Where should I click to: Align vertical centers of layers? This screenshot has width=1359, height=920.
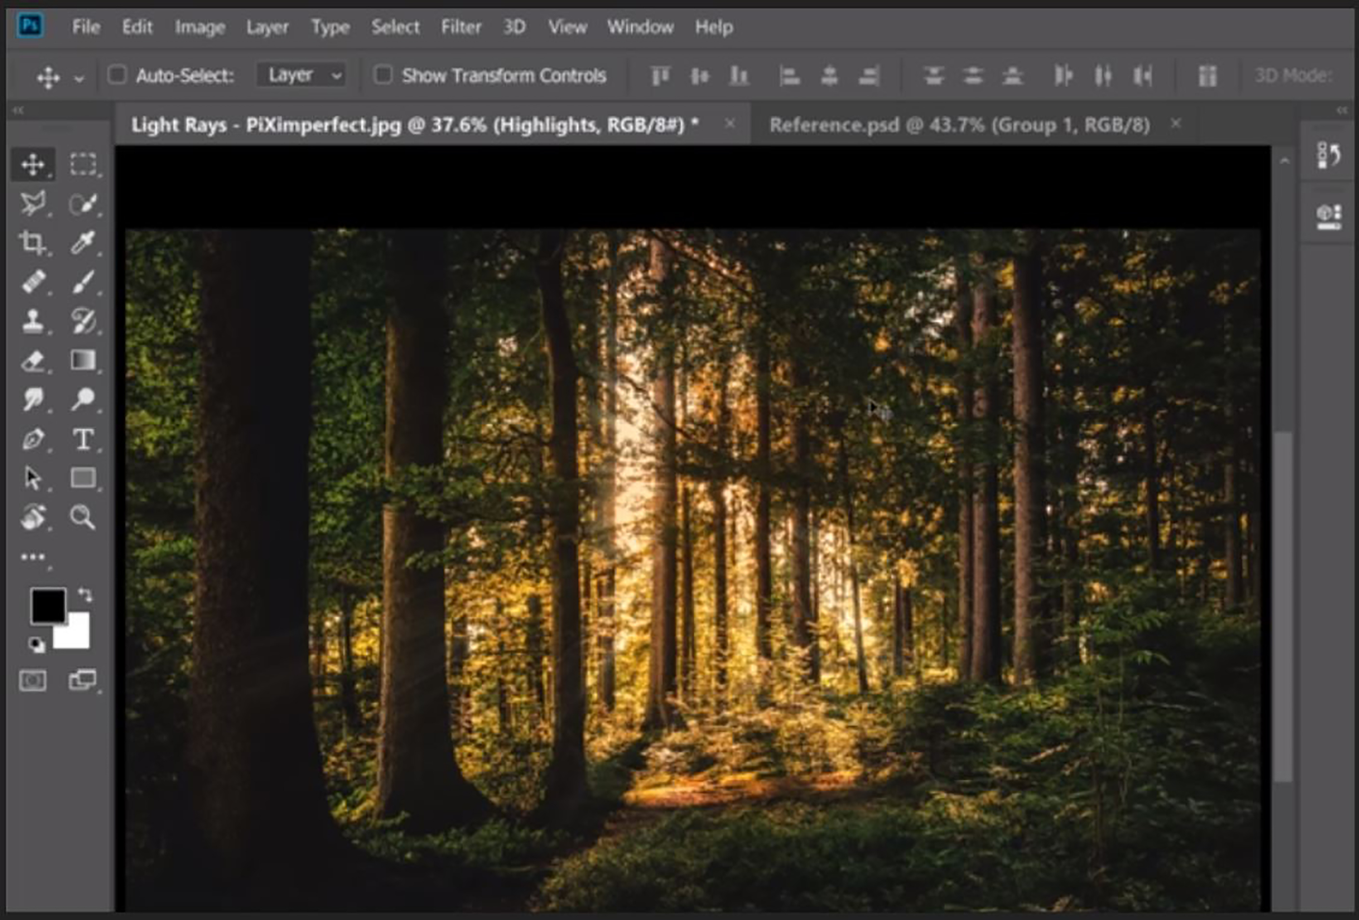point(699,76)
